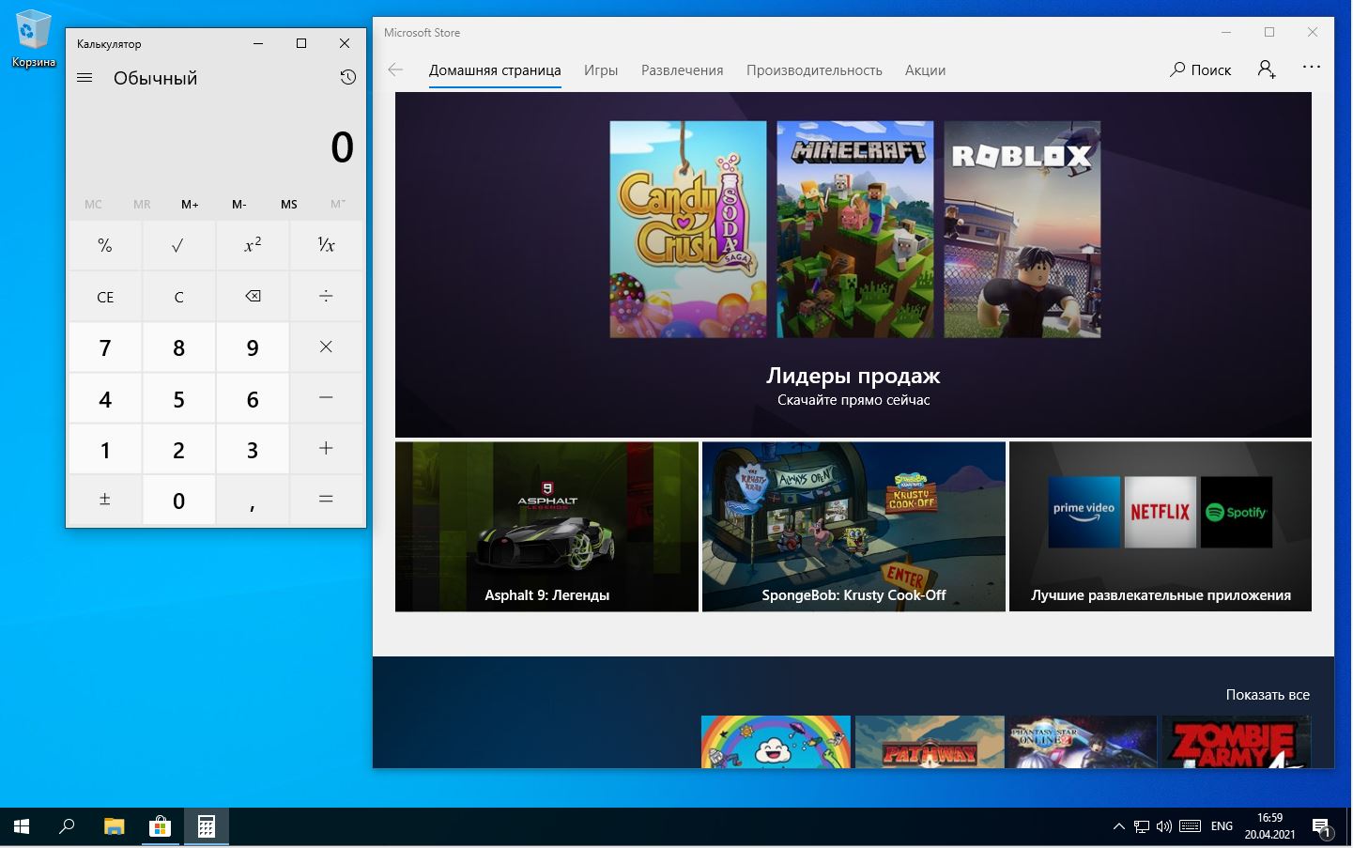The width and height of the screenshot is (1353, 848).
Task: Click the reciprocal 1/x key
Action: click(326, 246)
